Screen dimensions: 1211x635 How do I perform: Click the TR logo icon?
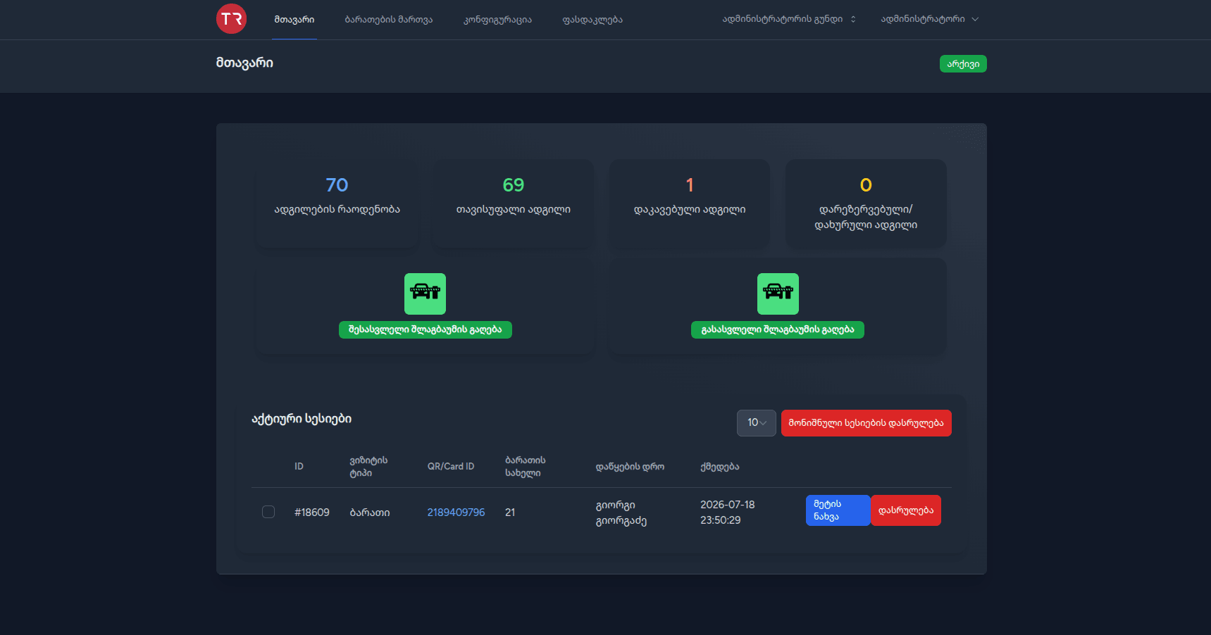click(x=231, y=19)
